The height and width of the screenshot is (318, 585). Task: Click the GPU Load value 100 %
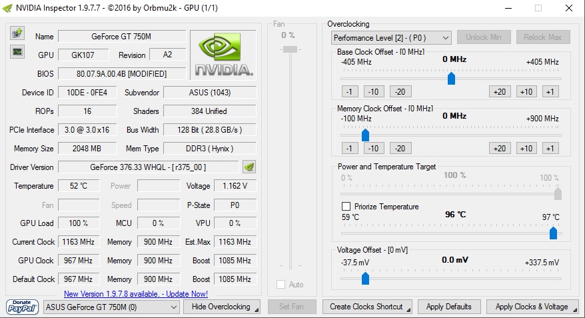click(x=79, y=223)
